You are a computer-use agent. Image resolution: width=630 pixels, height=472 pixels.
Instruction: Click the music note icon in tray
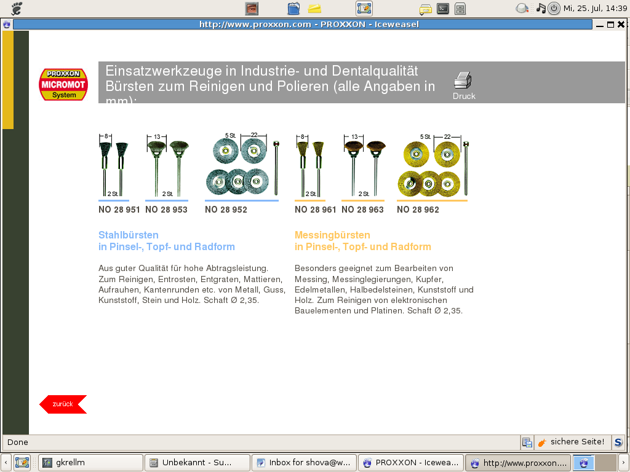(541, 8)
